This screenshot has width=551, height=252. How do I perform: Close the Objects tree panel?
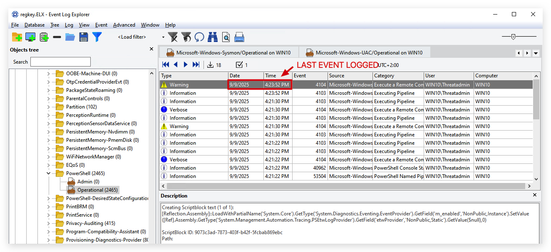point(151,49)
